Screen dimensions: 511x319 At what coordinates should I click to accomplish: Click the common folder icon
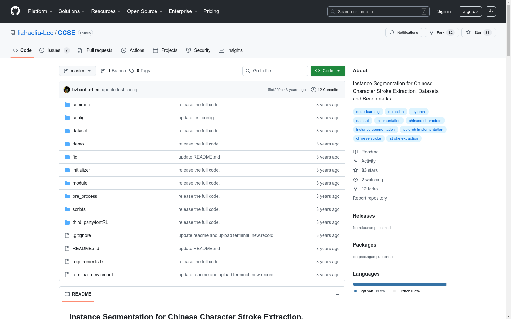coord(67,105)
